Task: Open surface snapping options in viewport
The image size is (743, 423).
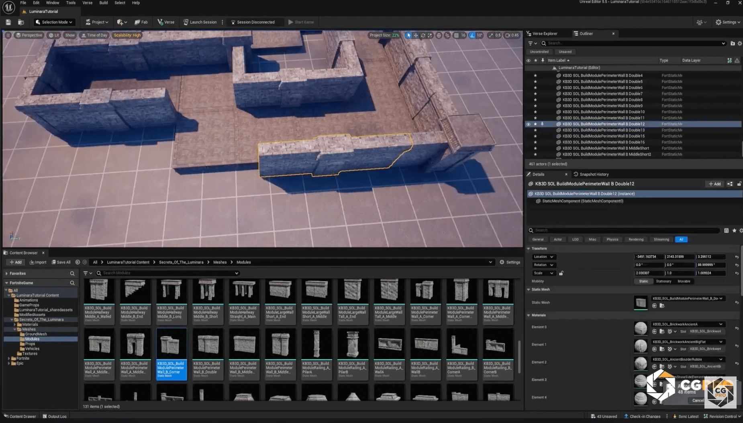Action: point(447,35)
